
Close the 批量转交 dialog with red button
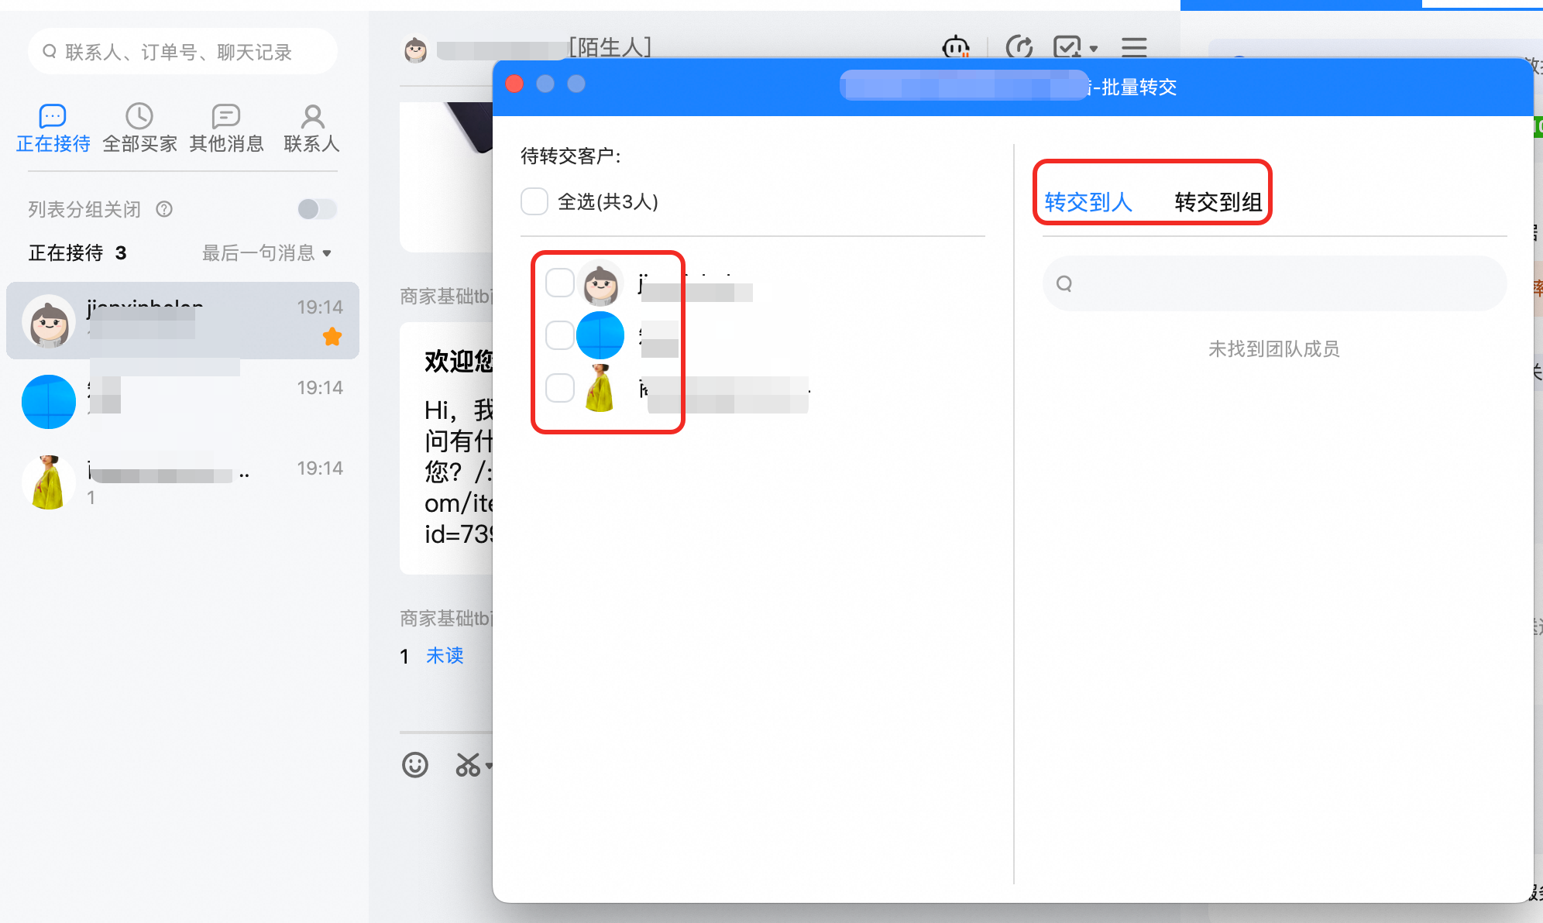click(x=514, y=84)
